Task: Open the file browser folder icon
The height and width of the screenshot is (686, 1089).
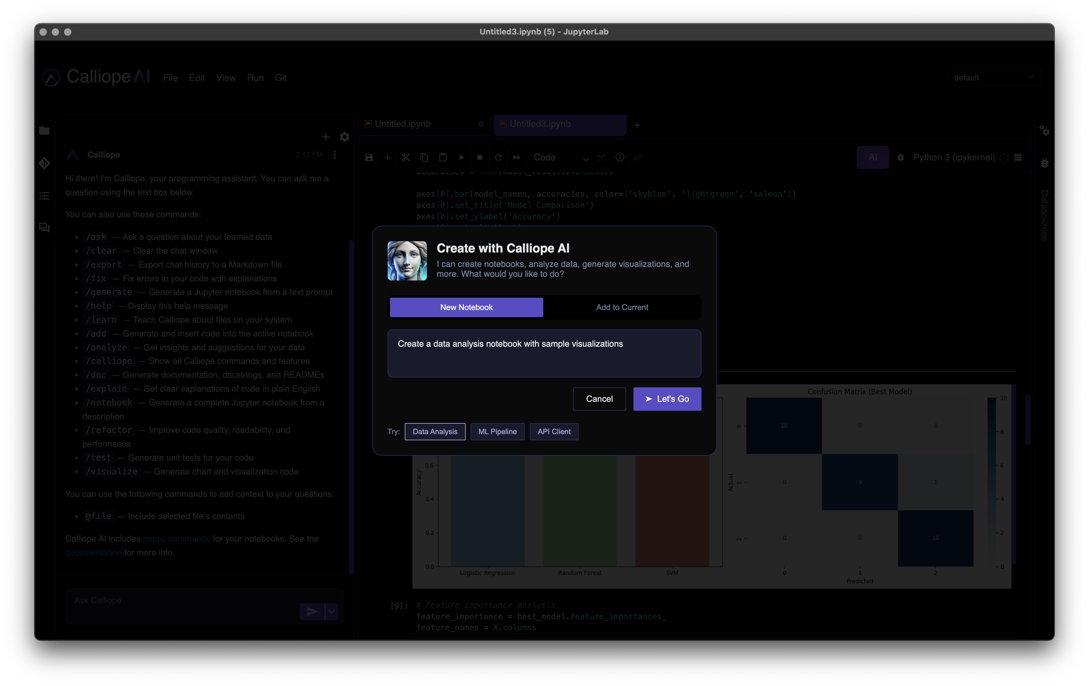Action: click(x=44, y=131)
